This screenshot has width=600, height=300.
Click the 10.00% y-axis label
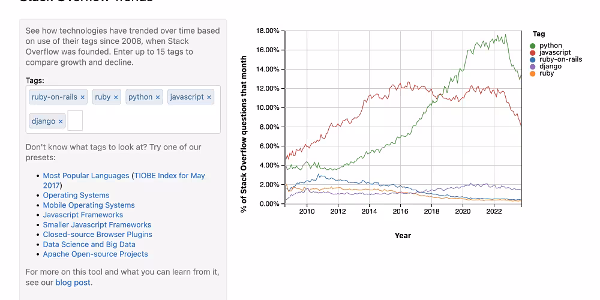[268, 107]
